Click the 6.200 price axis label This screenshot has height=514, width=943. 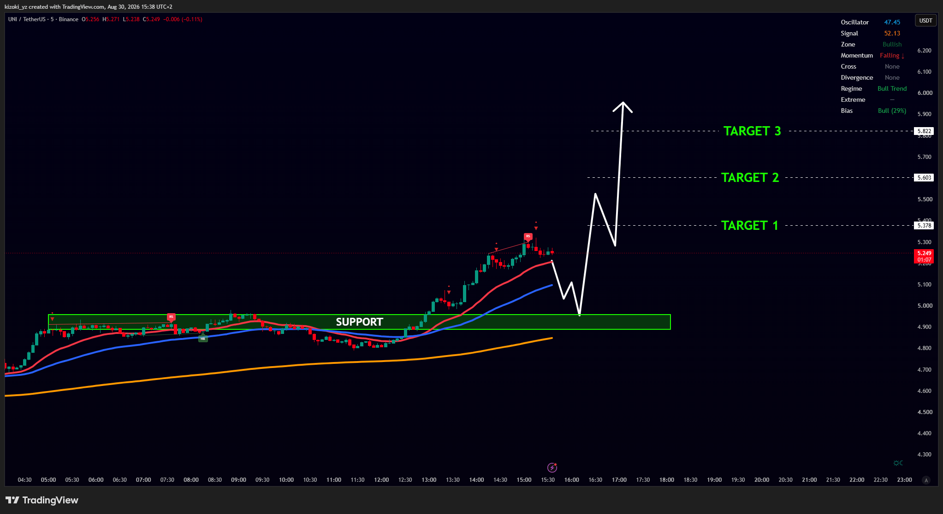click(924, 51)
